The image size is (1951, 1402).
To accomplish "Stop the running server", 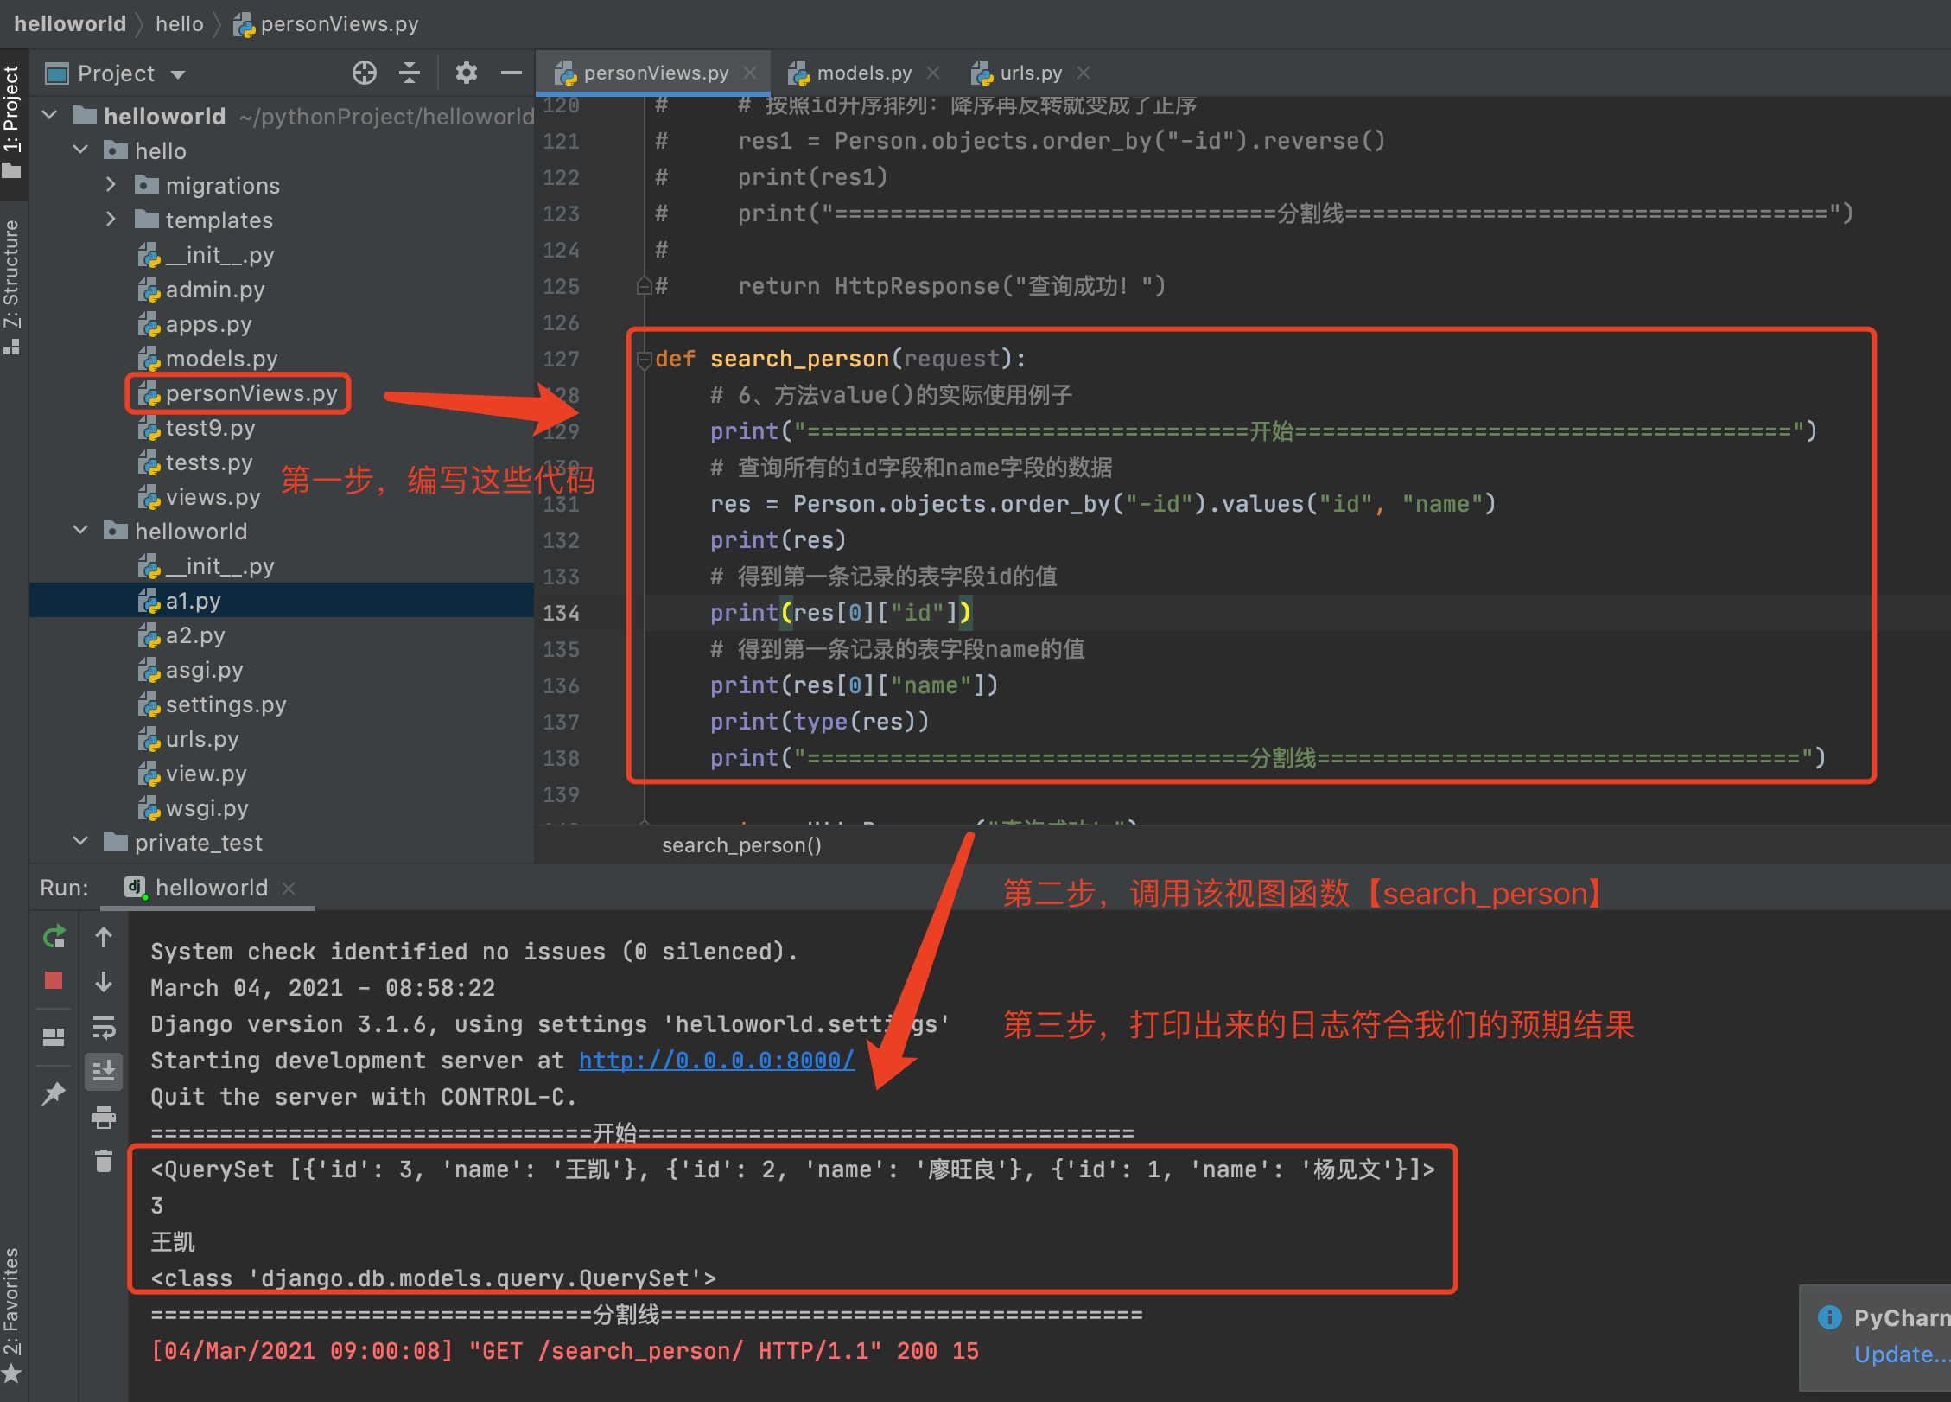I will [x=53, y=980].
